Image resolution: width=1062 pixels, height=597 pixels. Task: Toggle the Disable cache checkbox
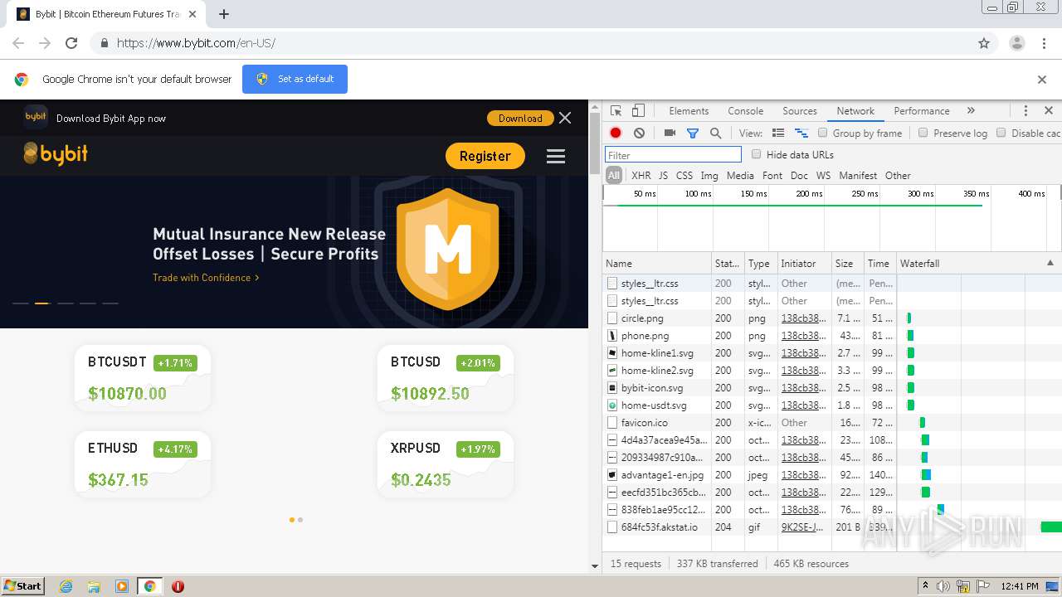click(x=1001, y=133)
